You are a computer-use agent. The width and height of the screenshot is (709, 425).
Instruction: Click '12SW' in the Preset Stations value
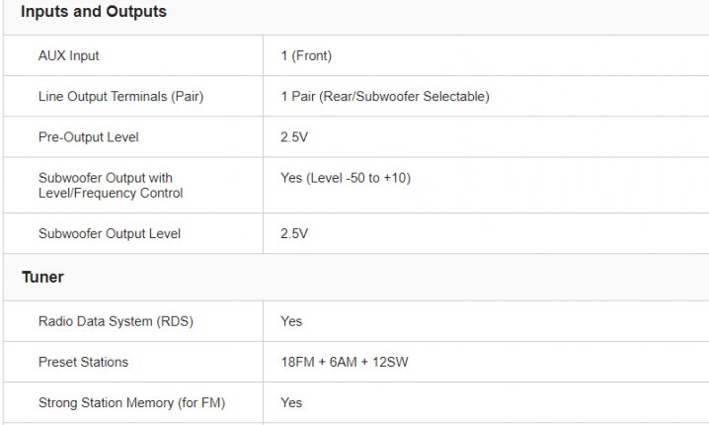tap(391, 362)
